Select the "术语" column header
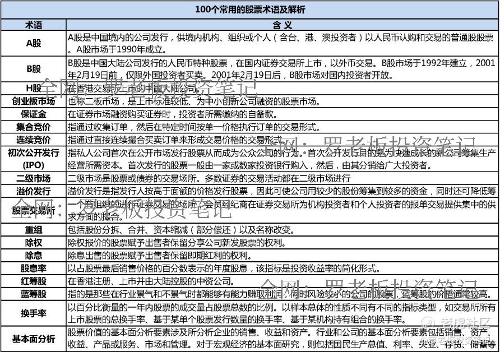 click(34, 25)
